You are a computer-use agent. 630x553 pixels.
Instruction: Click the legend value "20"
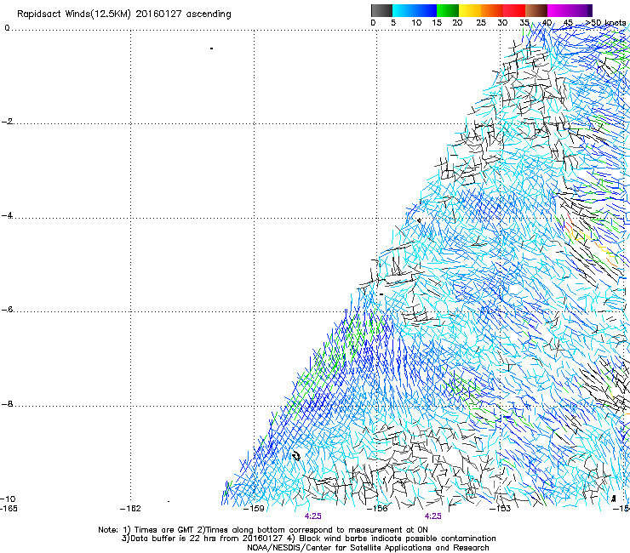[x=457, y=23]
